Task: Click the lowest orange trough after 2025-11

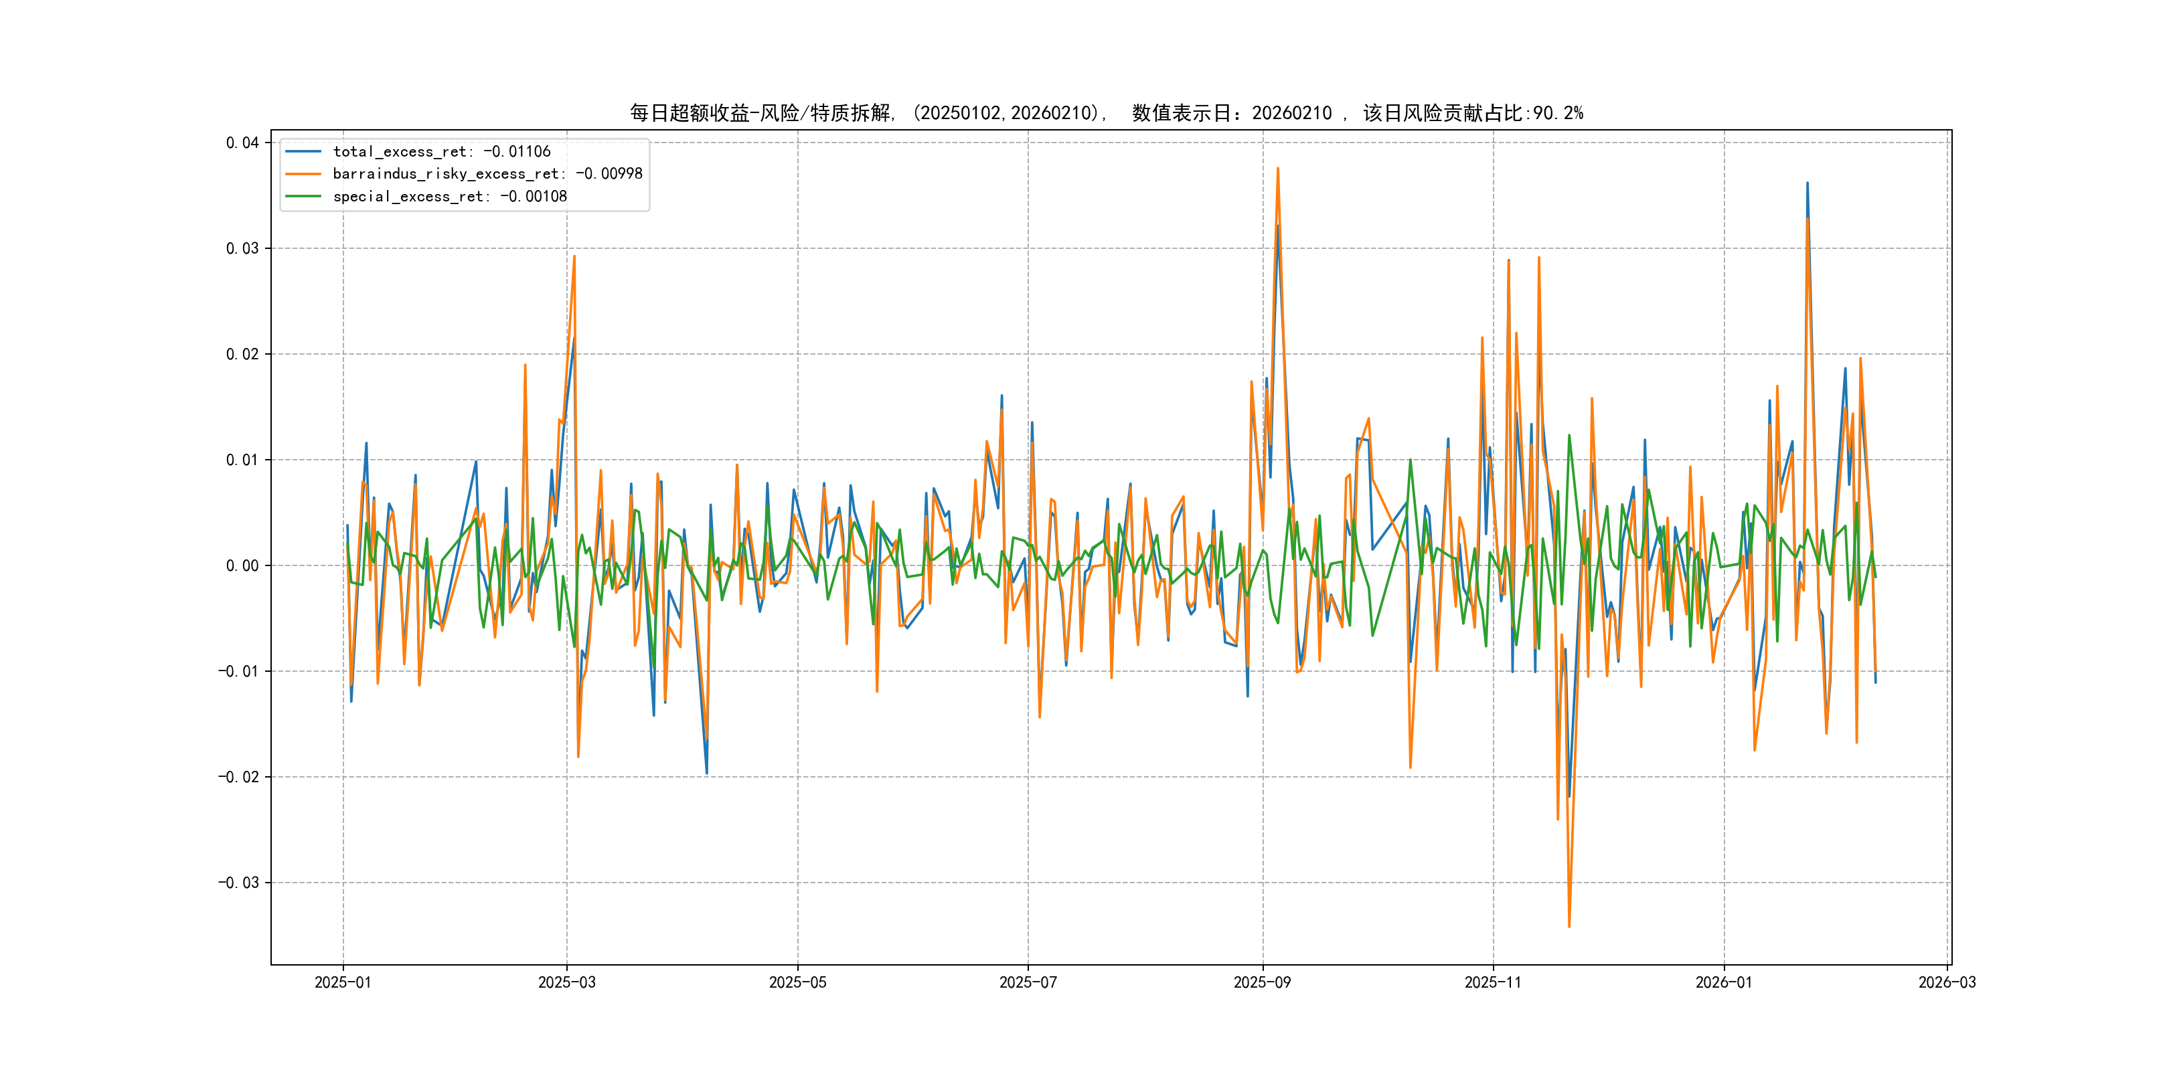Action: point(1569,926)
